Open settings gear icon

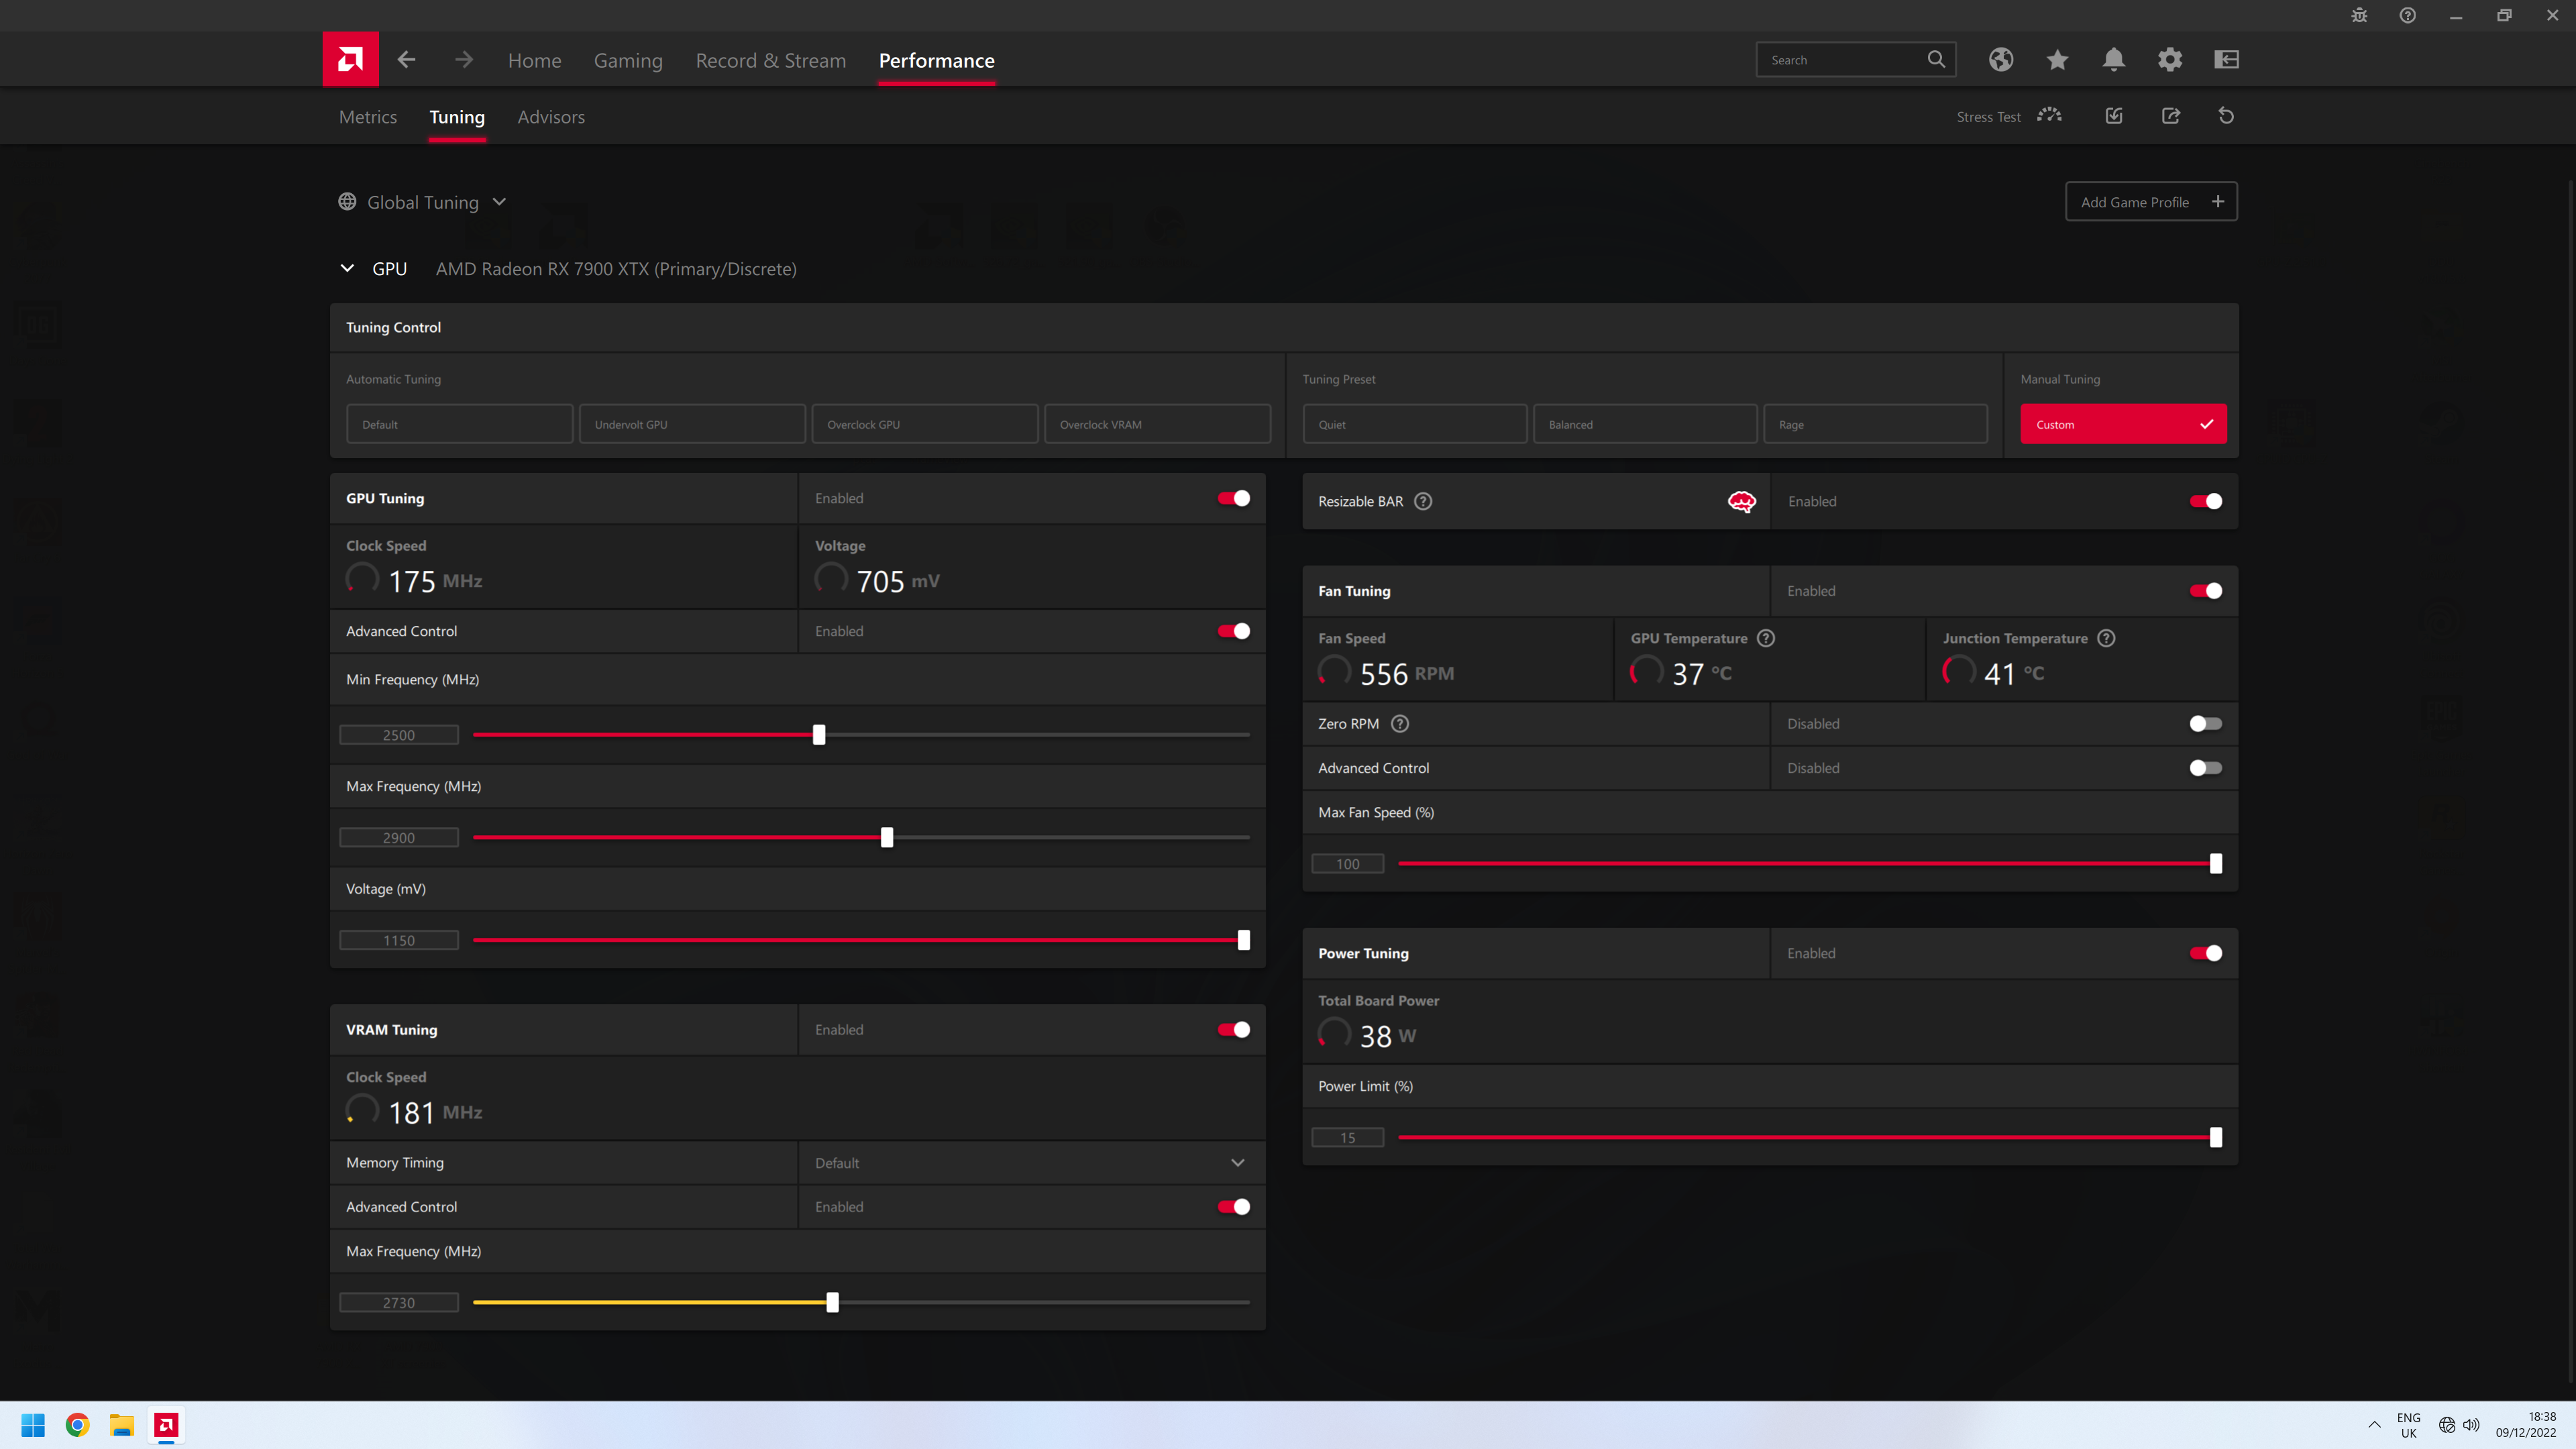pos(2169,59)
